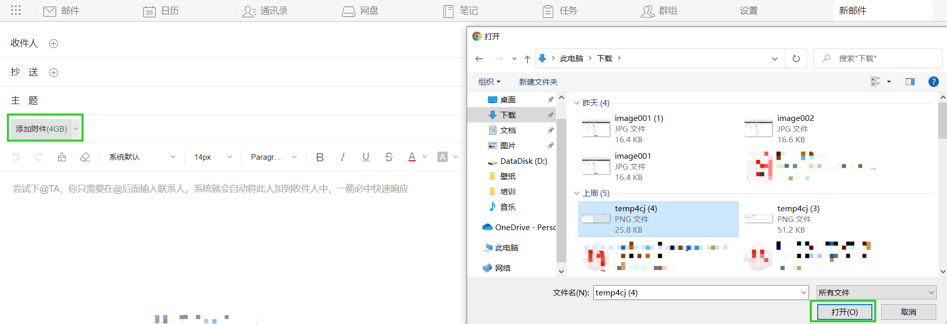Collapse the 上周 (5) group

point(576,193)
